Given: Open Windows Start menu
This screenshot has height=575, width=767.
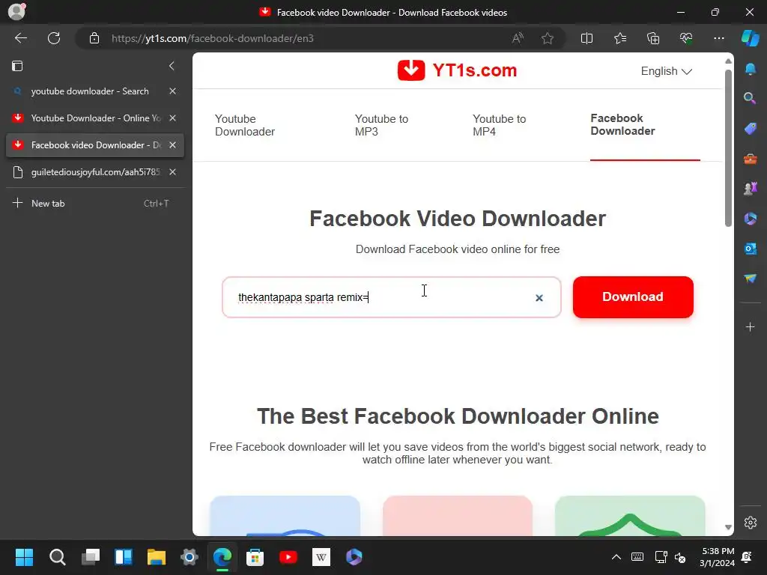Looking at the screenshot, I should (25, 556).
